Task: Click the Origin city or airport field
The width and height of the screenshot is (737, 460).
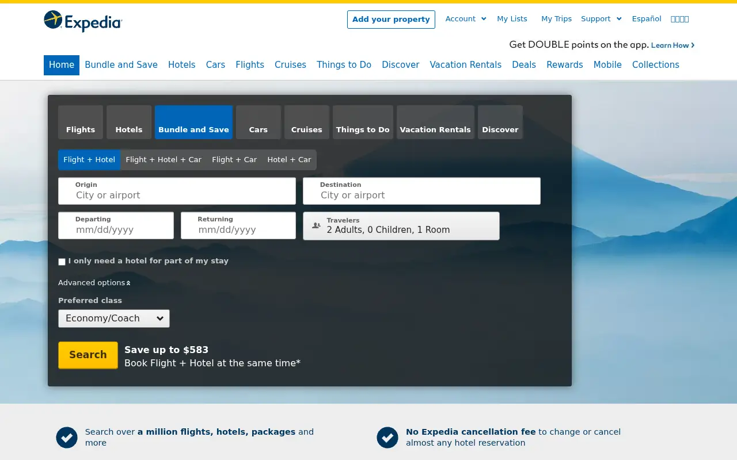Action: (x=177, y=191)
